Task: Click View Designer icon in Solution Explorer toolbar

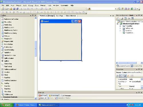Action: [x=132, y=19]
